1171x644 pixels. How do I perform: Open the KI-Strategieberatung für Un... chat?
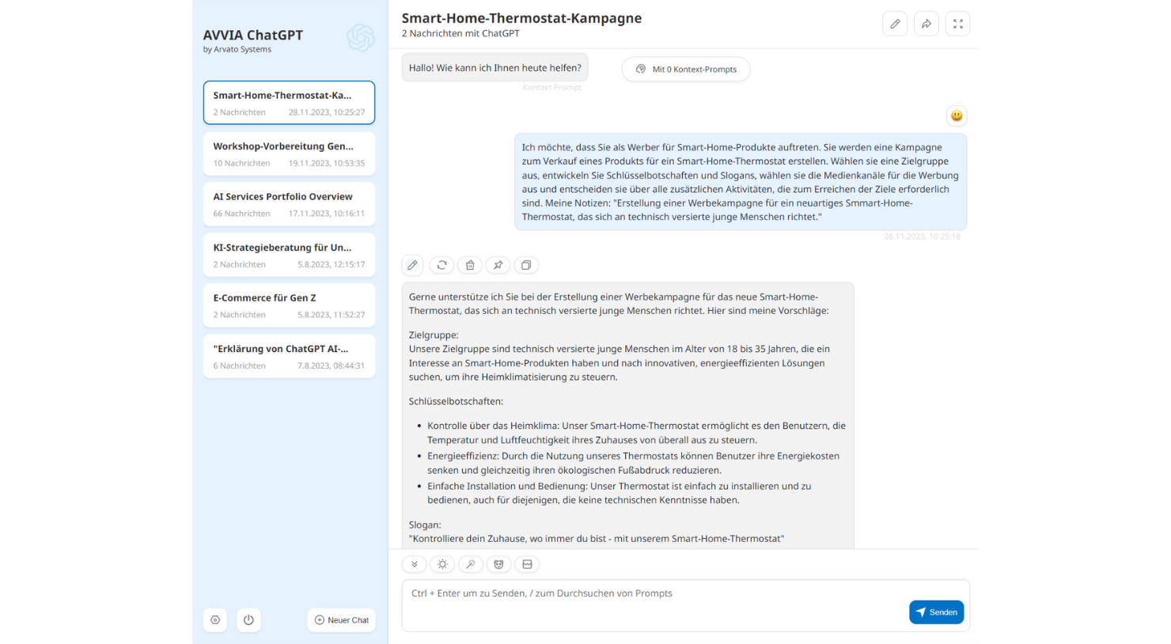(x=289, y=255)
